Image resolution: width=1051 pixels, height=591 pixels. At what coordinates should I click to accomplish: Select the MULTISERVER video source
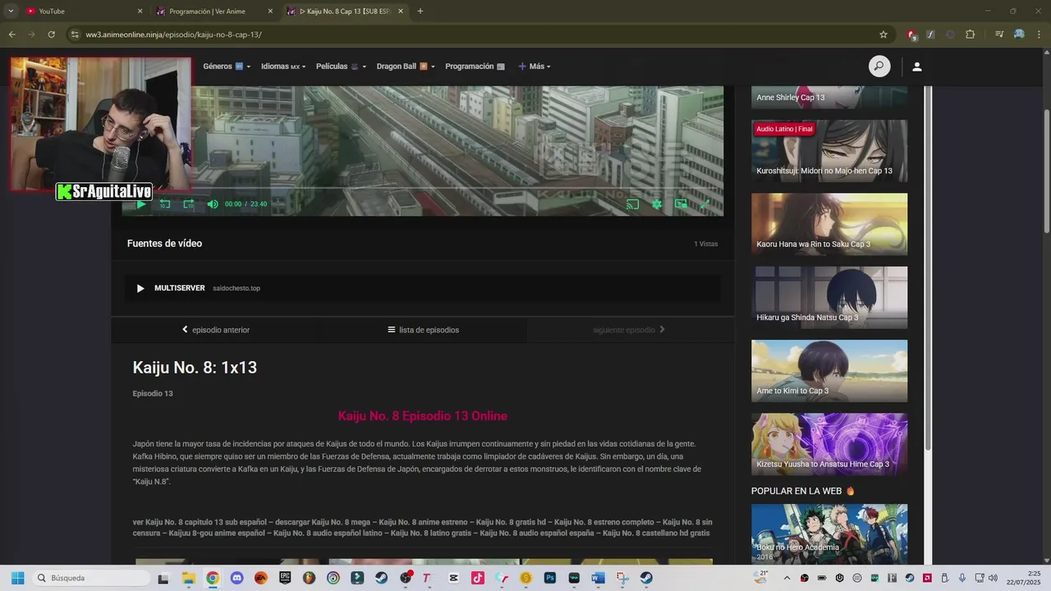pos(423,288)
